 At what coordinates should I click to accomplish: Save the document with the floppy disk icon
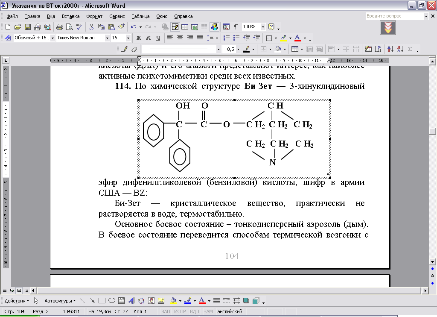[x=28, y=27]
